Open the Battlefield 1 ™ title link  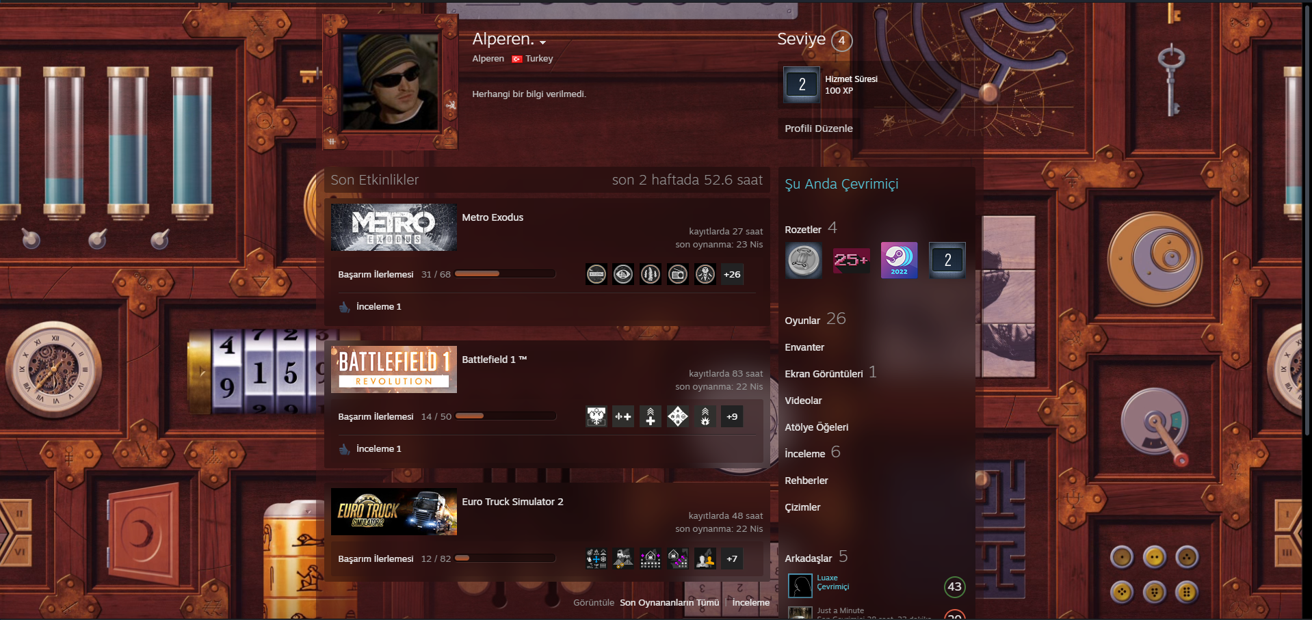tap(494, 360)
